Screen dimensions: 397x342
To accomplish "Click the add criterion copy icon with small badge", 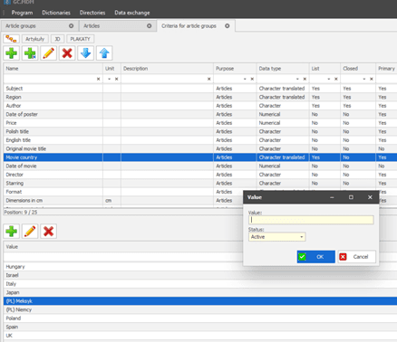I will click(x=30, y=53).
